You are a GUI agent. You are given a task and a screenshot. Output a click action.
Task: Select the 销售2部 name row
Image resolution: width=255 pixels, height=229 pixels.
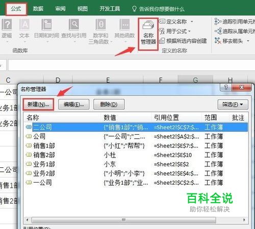(136, 155)
